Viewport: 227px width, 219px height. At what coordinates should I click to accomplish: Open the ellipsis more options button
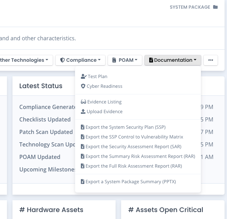[211, 60]
